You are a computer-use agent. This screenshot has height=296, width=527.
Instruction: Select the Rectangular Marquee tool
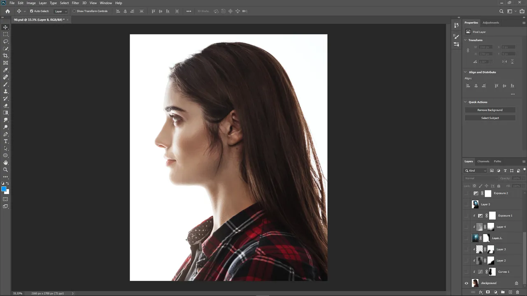(5, 34)
